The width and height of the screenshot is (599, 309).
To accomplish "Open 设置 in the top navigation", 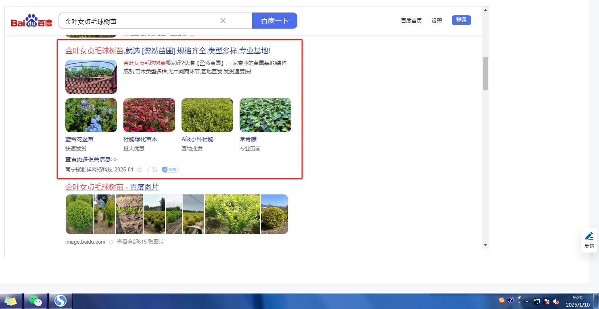I will tap(436, 21).
